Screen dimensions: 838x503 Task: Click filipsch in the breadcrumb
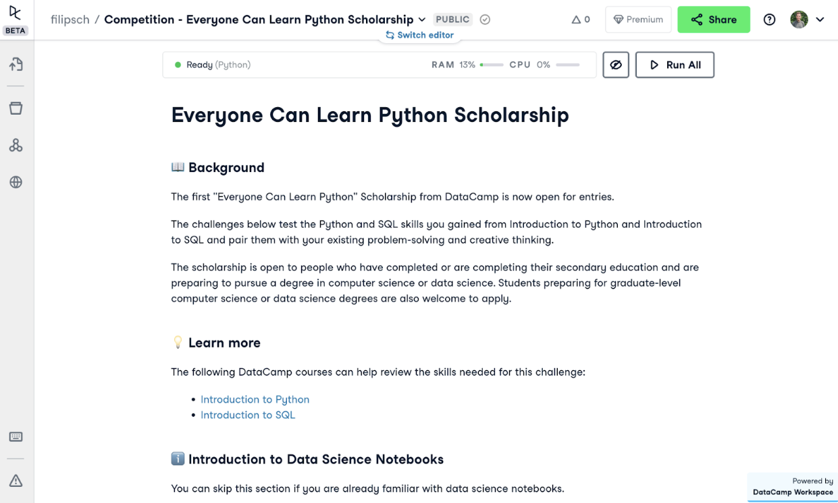(x=70, y=20)
